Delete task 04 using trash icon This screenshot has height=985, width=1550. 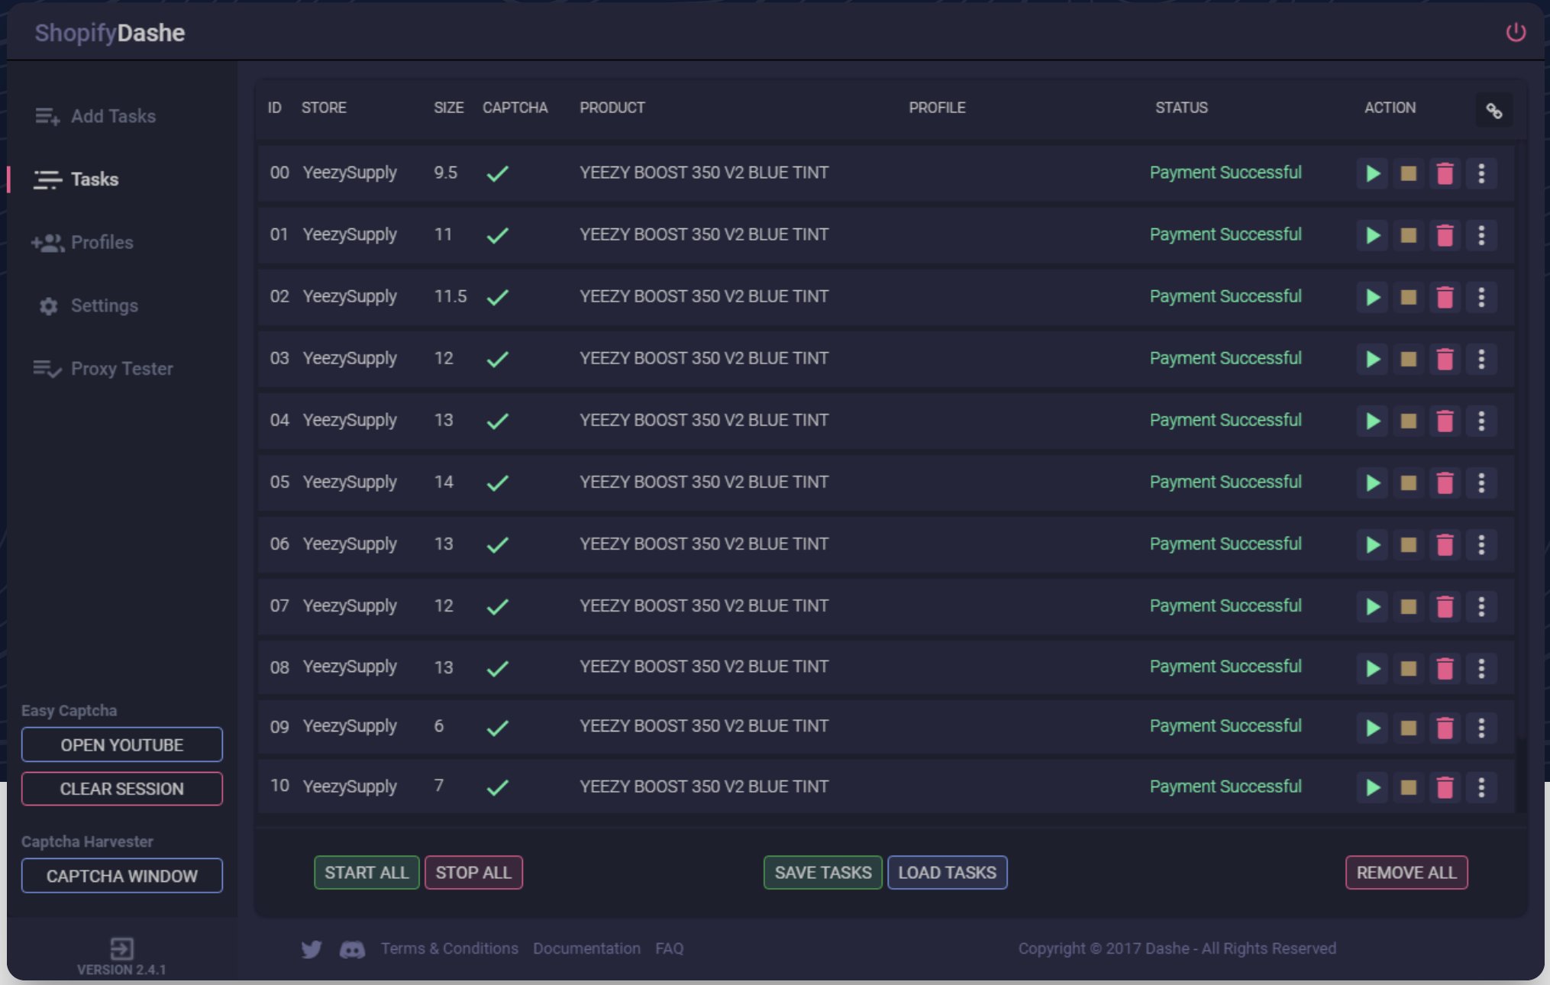(1445, 421)
